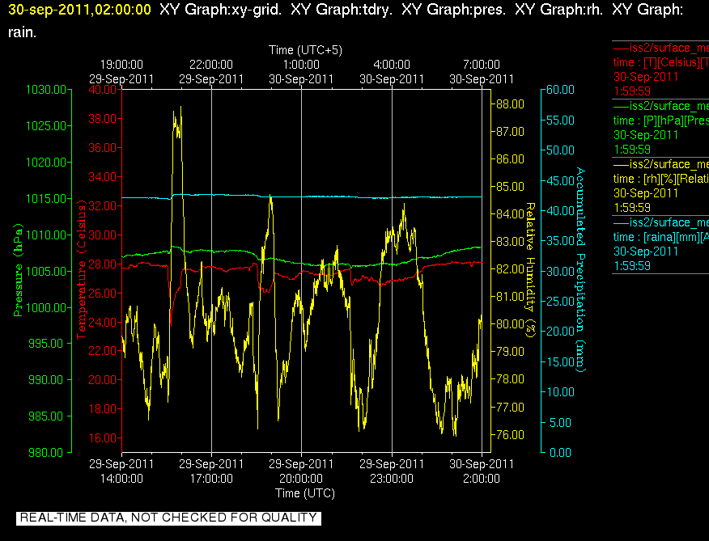Click the yellow 'Relative Humidity (%)' axis title
The image size is (709, 541).
point(530,270)
